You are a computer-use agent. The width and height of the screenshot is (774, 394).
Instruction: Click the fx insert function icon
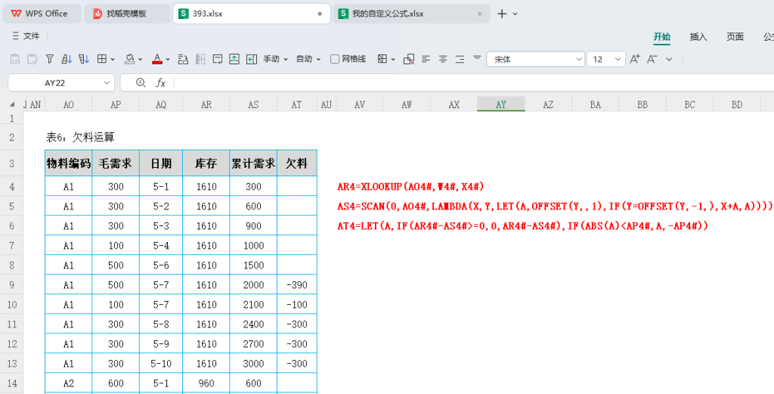click(161, 83)
